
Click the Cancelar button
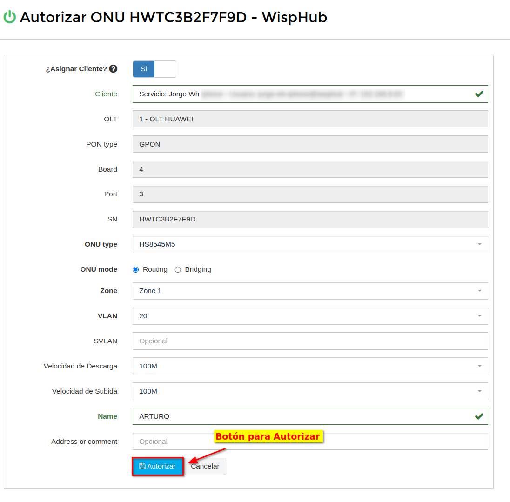tap(205, 466)
